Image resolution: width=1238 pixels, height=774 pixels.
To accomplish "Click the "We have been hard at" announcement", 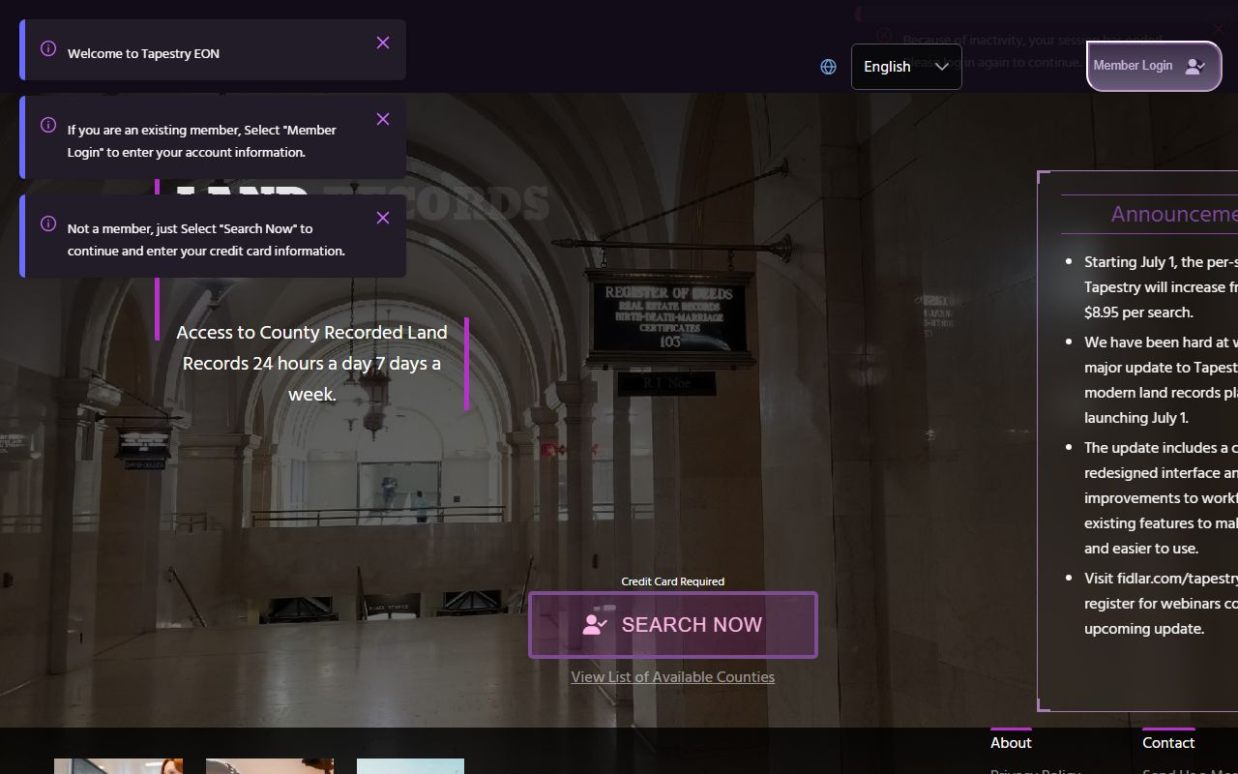I will pyautogui.click(x=1161, y=379).
